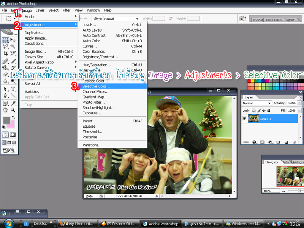The image size is (304, 228).
Task: Swap foreground and background colors
Action: click(x=13, y=117)
